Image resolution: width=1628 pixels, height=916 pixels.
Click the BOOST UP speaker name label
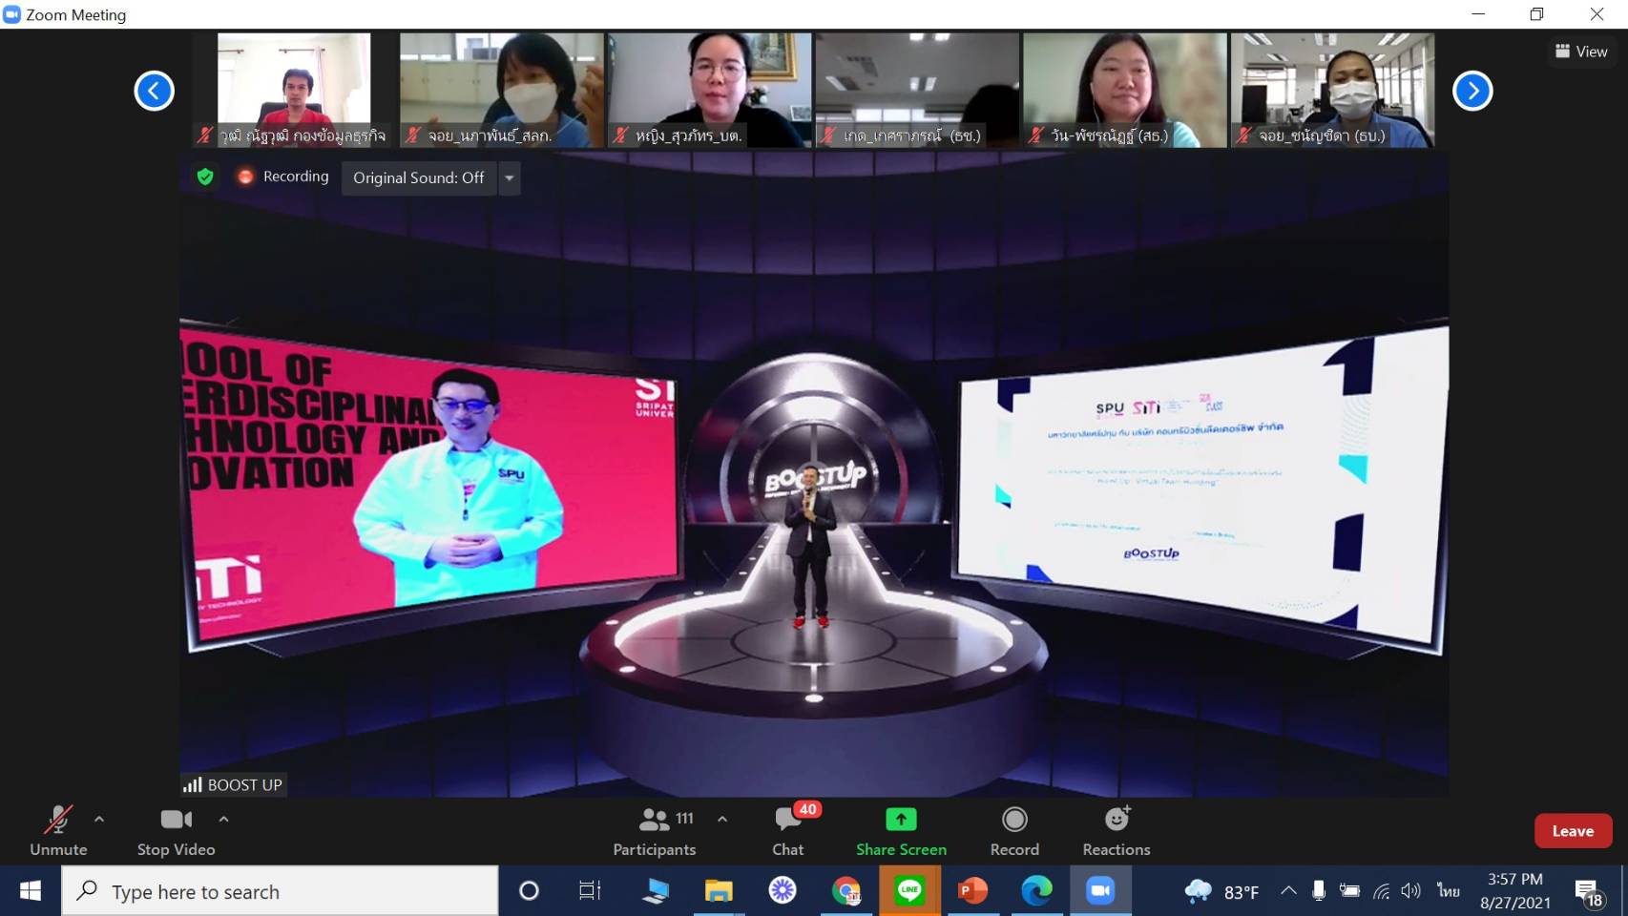click(234, 784)
